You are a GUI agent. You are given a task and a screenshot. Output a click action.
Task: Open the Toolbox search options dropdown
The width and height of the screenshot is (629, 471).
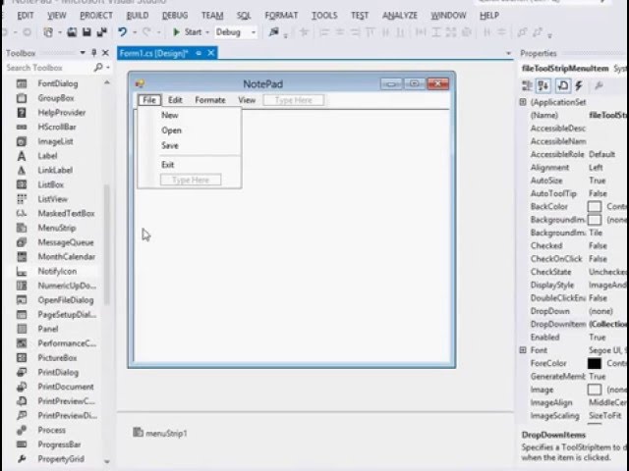coord(108,68)
